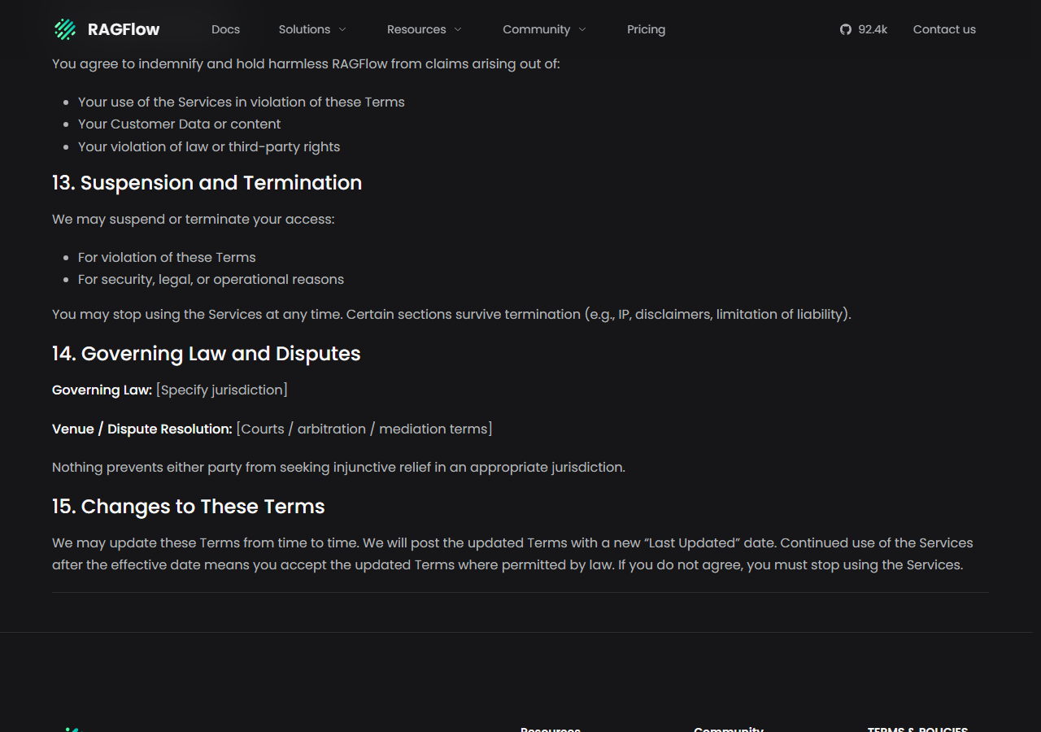Open the Docs navigation link

225,29
